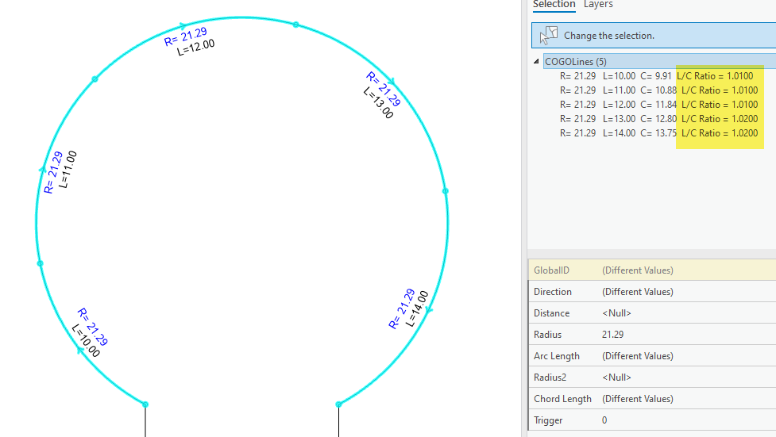Click the vertex at the arc's rightmost point

click(x=446, y=191)
